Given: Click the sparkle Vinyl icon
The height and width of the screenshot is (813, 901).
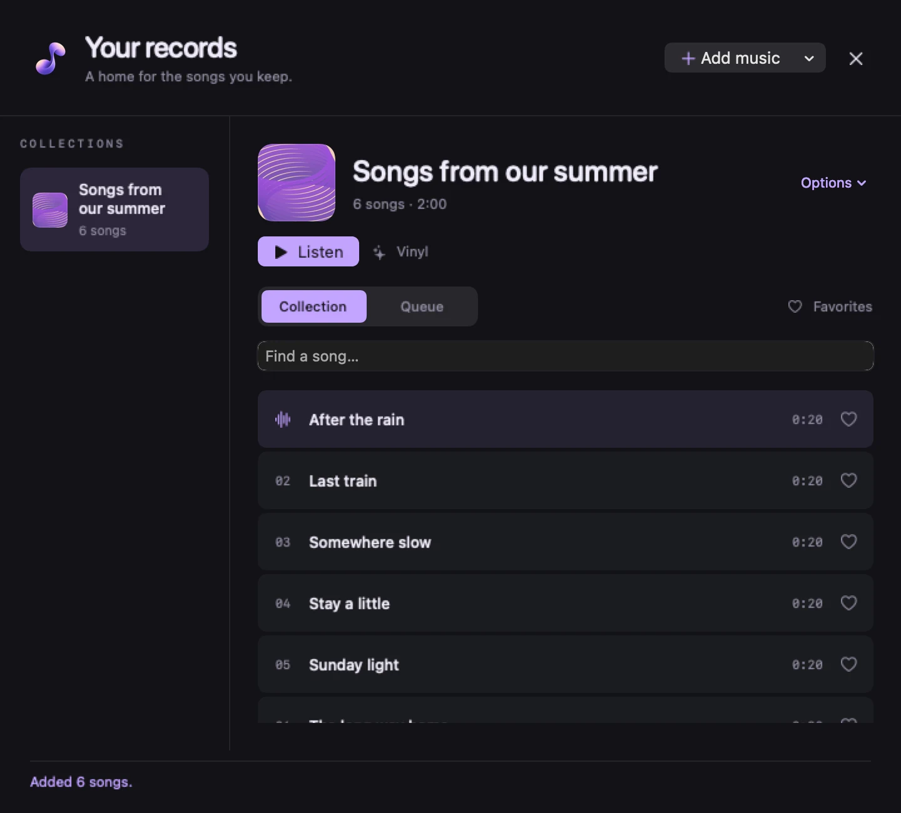Looking at the screenshot, I should point(379,252).
